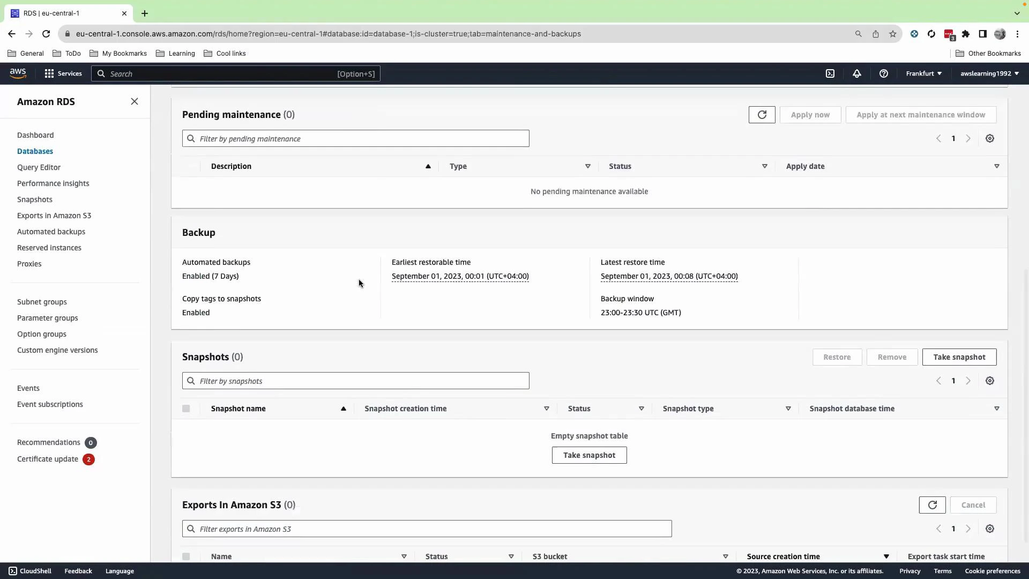
Task: Toggle the bookmark star in address bar
Action: coord(893,34)
